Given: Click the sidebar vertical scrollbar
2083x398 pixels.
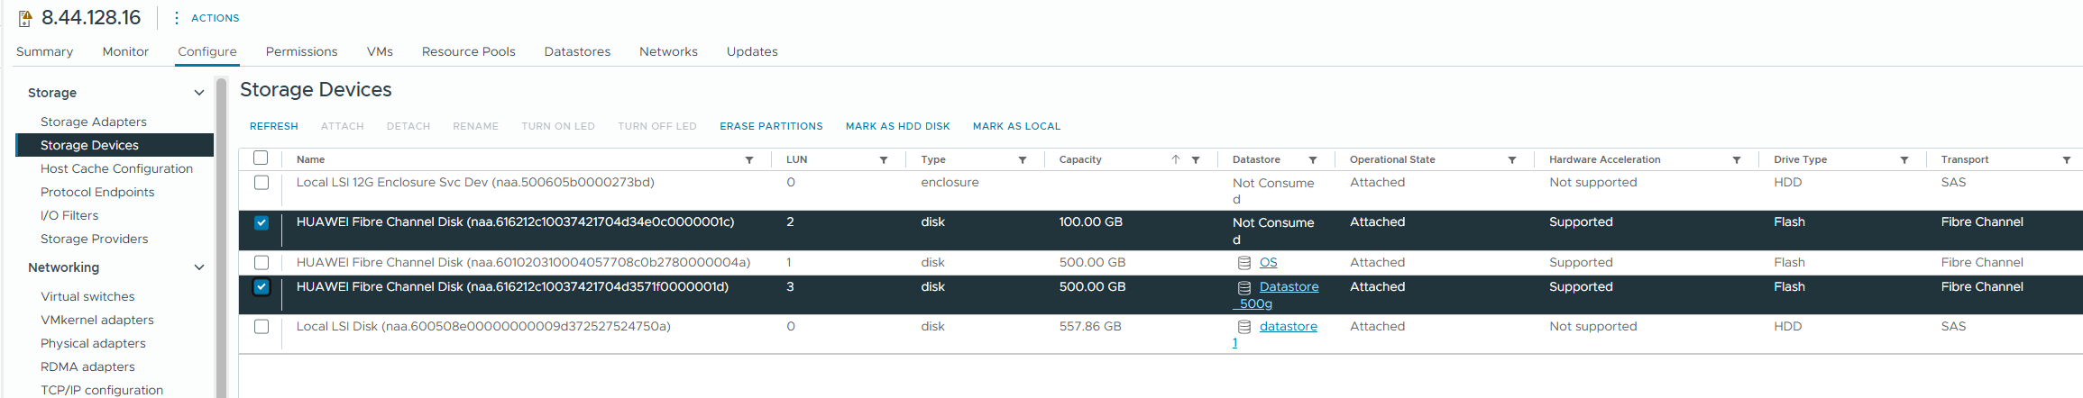Looking at the screenshot, I should point(221,238).
